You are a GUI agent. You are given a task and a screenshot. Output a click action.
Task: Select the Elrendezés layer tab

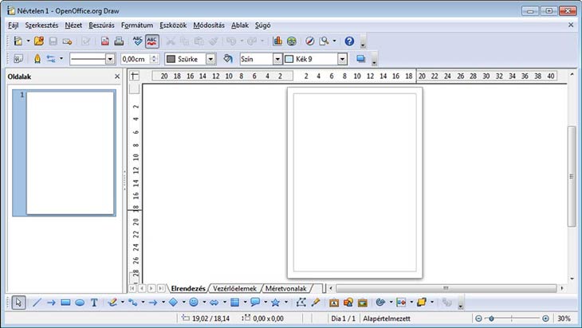(188, 288)
